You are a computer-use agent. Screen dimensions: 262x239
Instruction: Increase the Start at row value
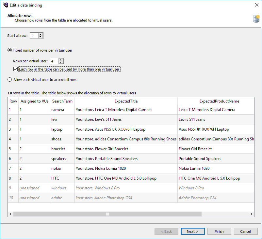(41, 34)
